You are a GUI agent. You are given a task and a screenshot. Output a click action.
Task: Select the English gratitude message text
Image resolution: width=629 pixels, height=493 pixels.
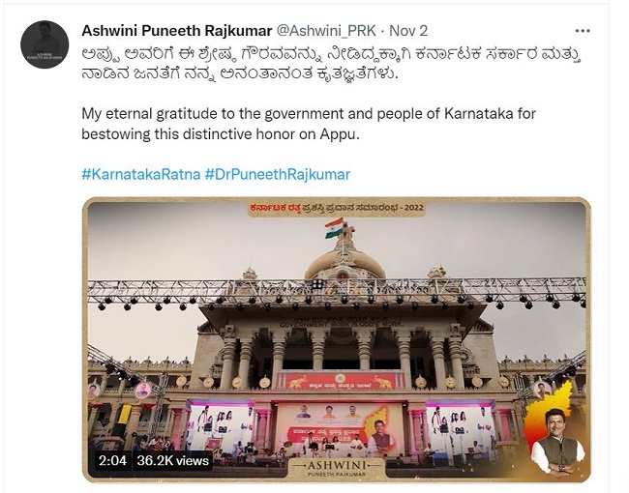309,124
